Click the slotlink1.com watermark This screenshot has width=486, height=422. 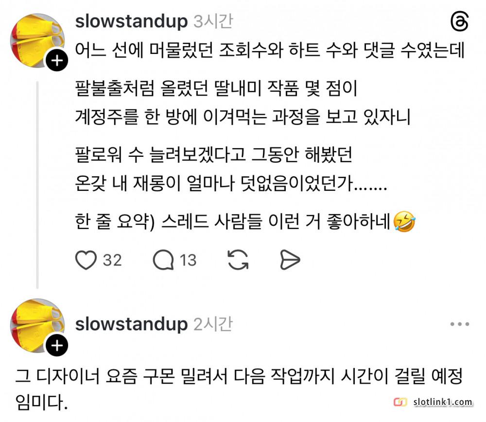[434, 402]
